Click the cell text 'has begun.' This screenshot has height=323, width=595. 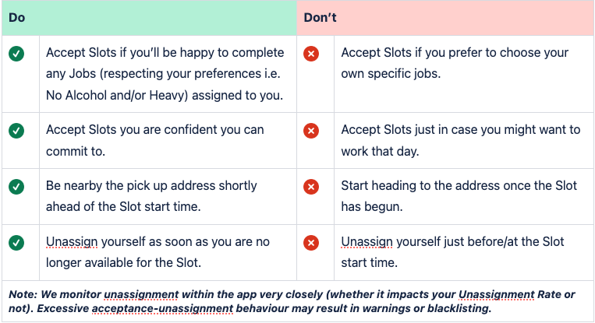372,207
